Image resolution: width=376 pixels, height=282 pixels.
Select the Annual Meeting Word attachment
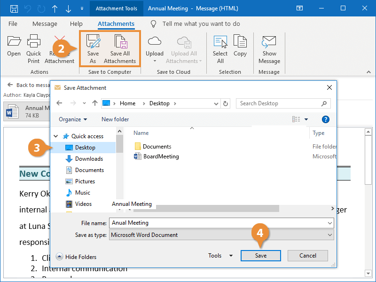pos(27,111)
